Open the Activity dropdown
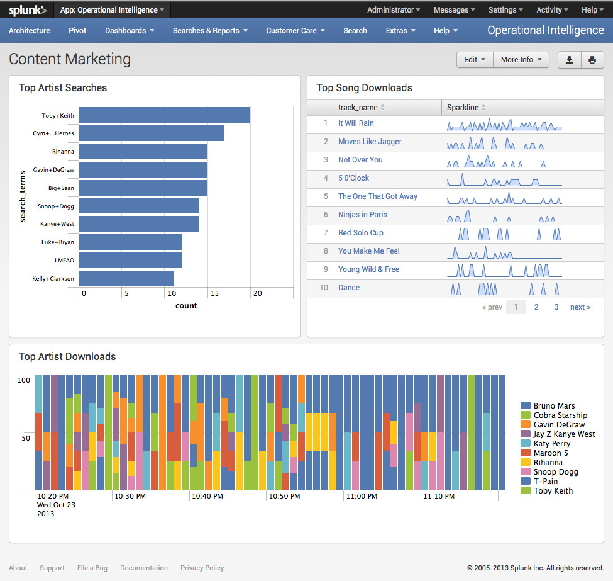Viewport: 613px width, 581px height. 552,10
